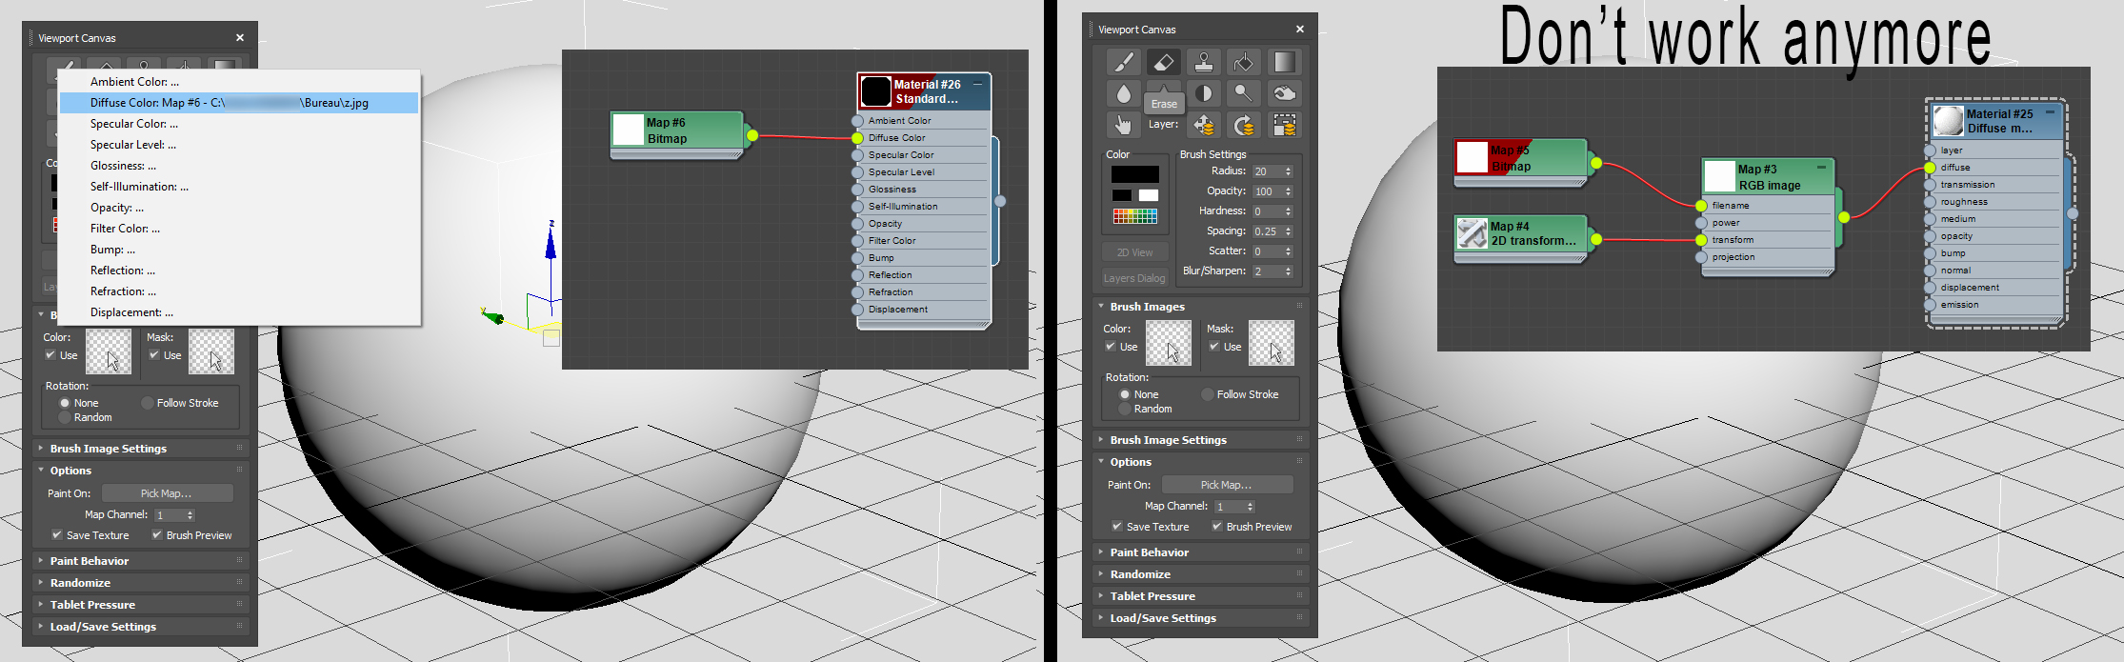
Task: Select the Erase tool in right Viewport Canvas
Action: point(1163,62)
